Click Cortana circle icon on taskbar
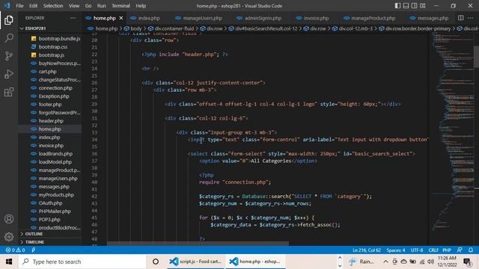 click(156, 262)
